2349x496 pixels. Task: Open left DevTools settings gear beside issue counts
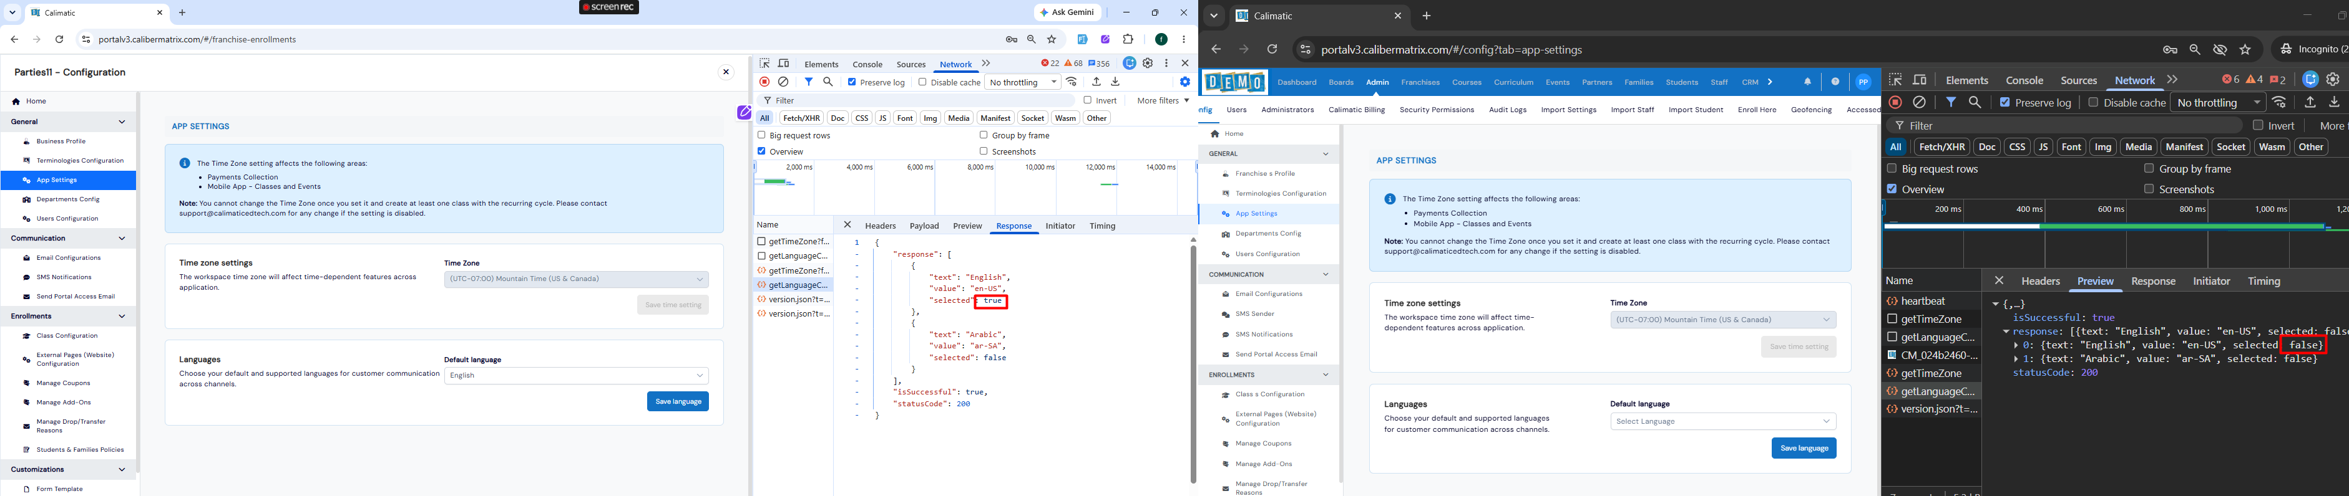pyautogui.click(x=1148, y=64)
